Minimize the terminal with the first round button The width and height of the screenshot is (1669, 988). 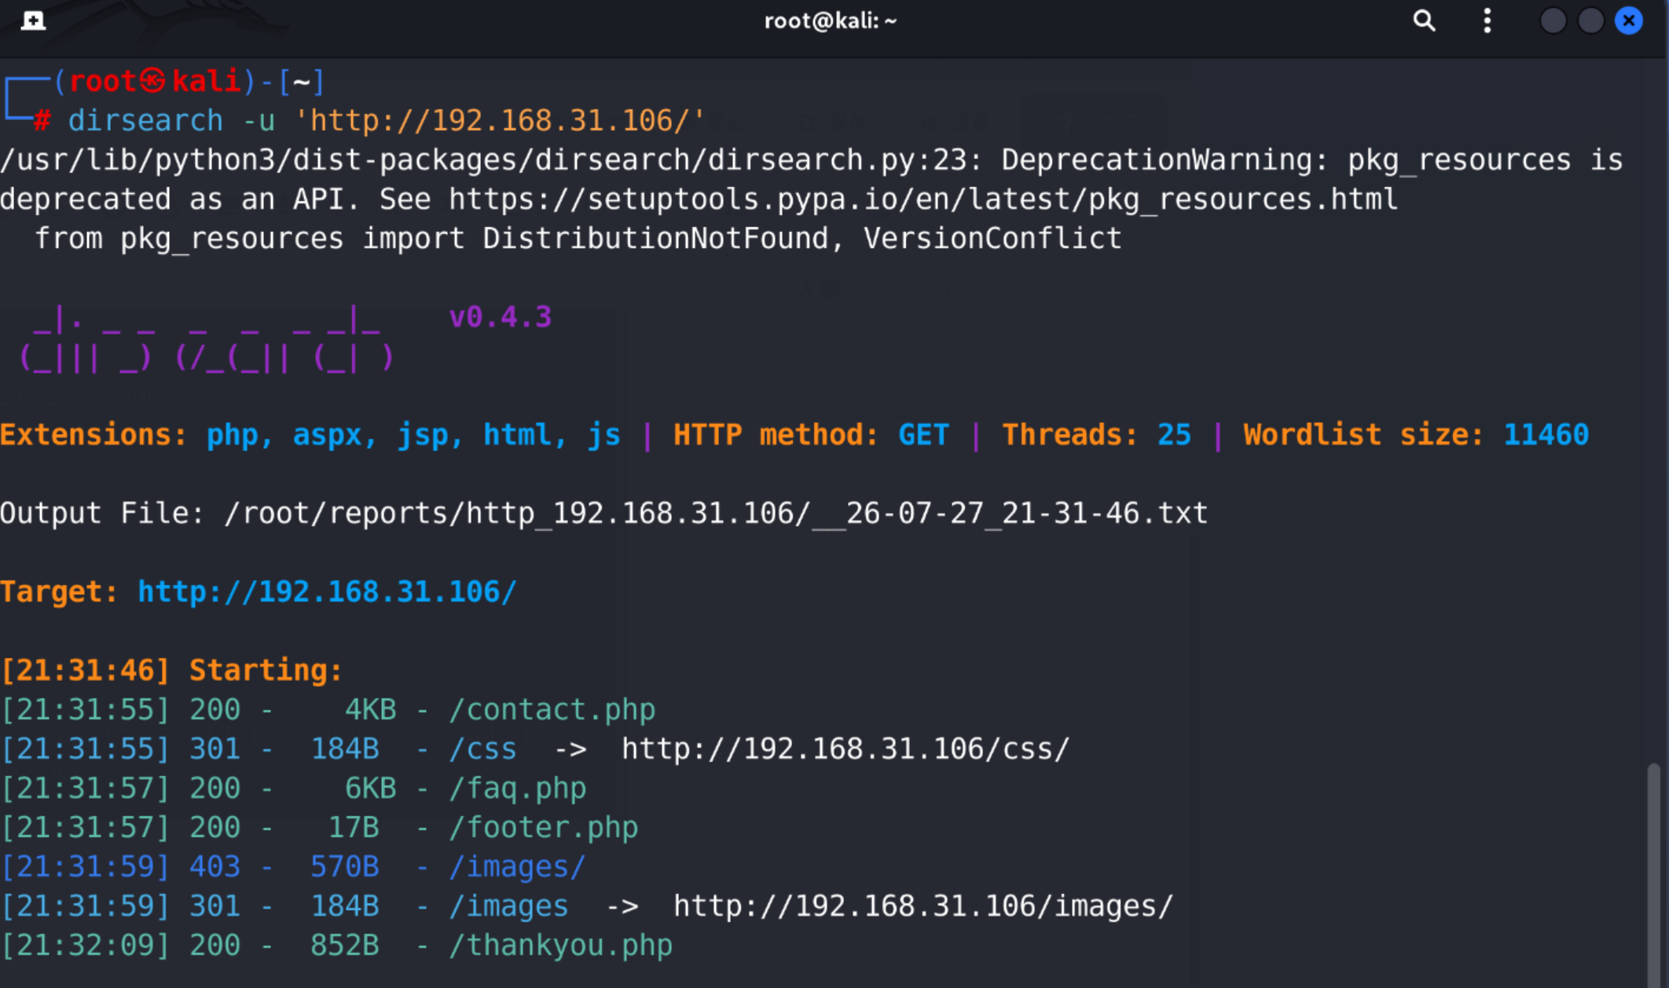[x=1553, y=20]
